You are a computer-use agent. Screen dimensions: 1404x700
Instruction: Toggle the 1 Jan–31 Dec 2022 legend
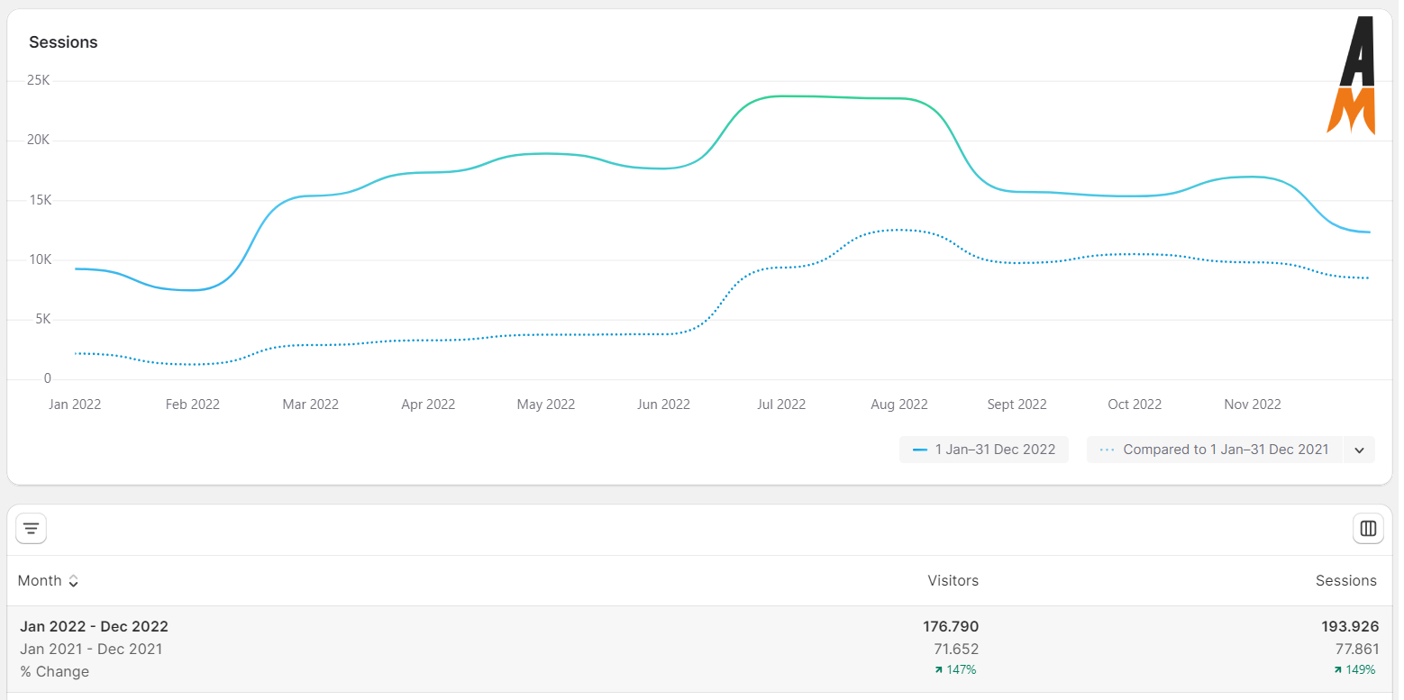point(984,450)
